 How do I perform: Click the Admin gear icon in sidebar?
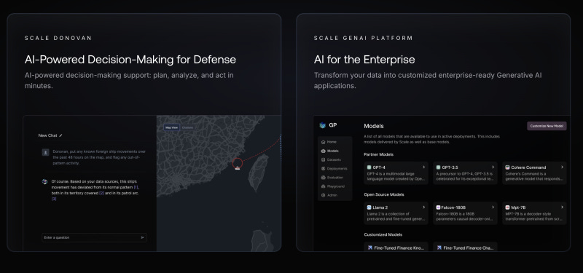pos(323,195)
